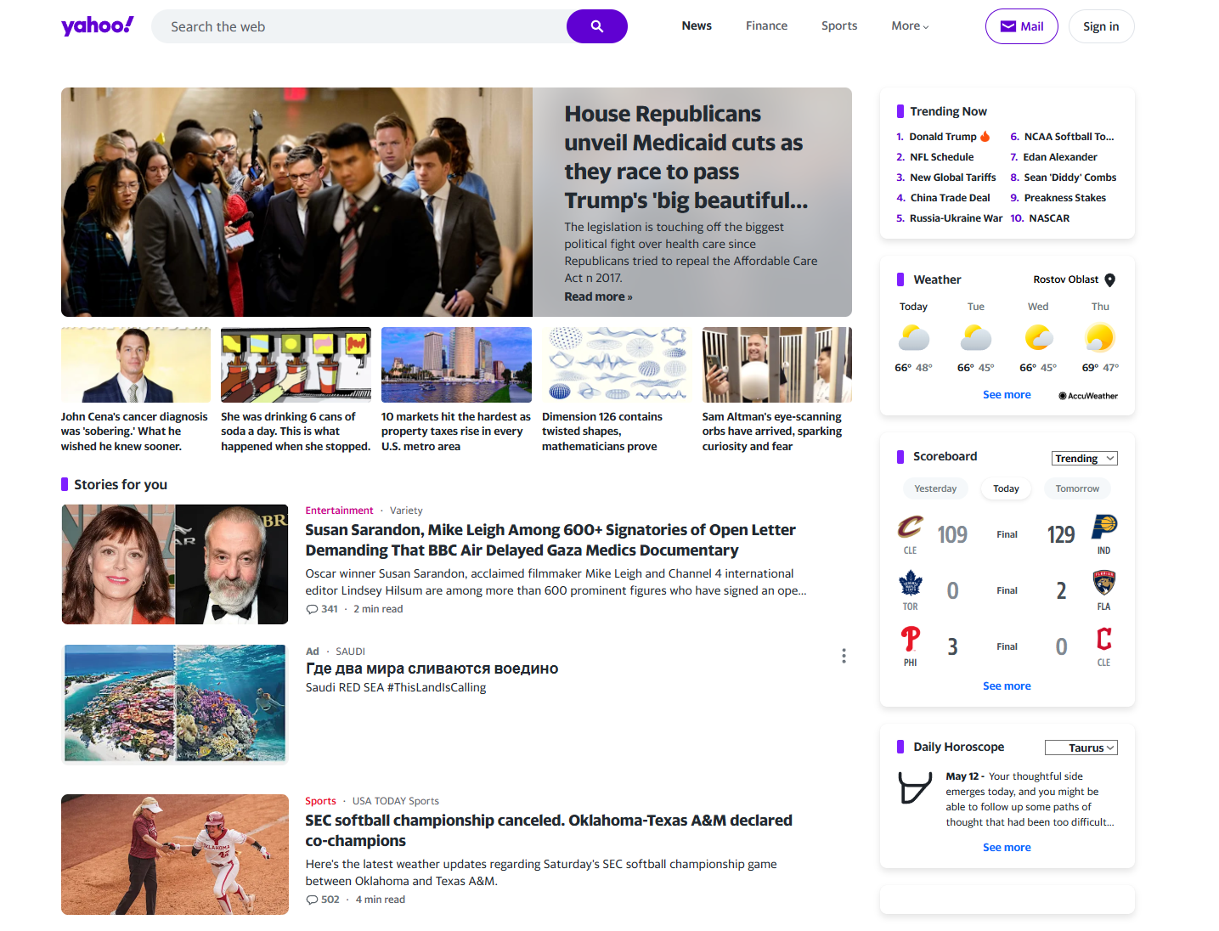Screen dimensions: 1219x931
Task: Open the Scoreboard Trending dropdown
Action: tap(1085, 459)
